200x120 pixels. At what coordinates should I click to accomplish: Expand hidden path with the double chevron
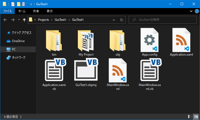coord(35,19)
